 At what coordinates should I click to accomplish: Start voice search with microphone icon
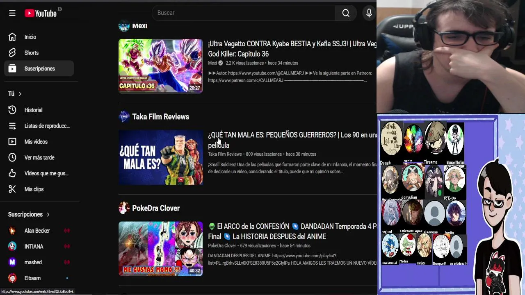[x=369, y=13]
